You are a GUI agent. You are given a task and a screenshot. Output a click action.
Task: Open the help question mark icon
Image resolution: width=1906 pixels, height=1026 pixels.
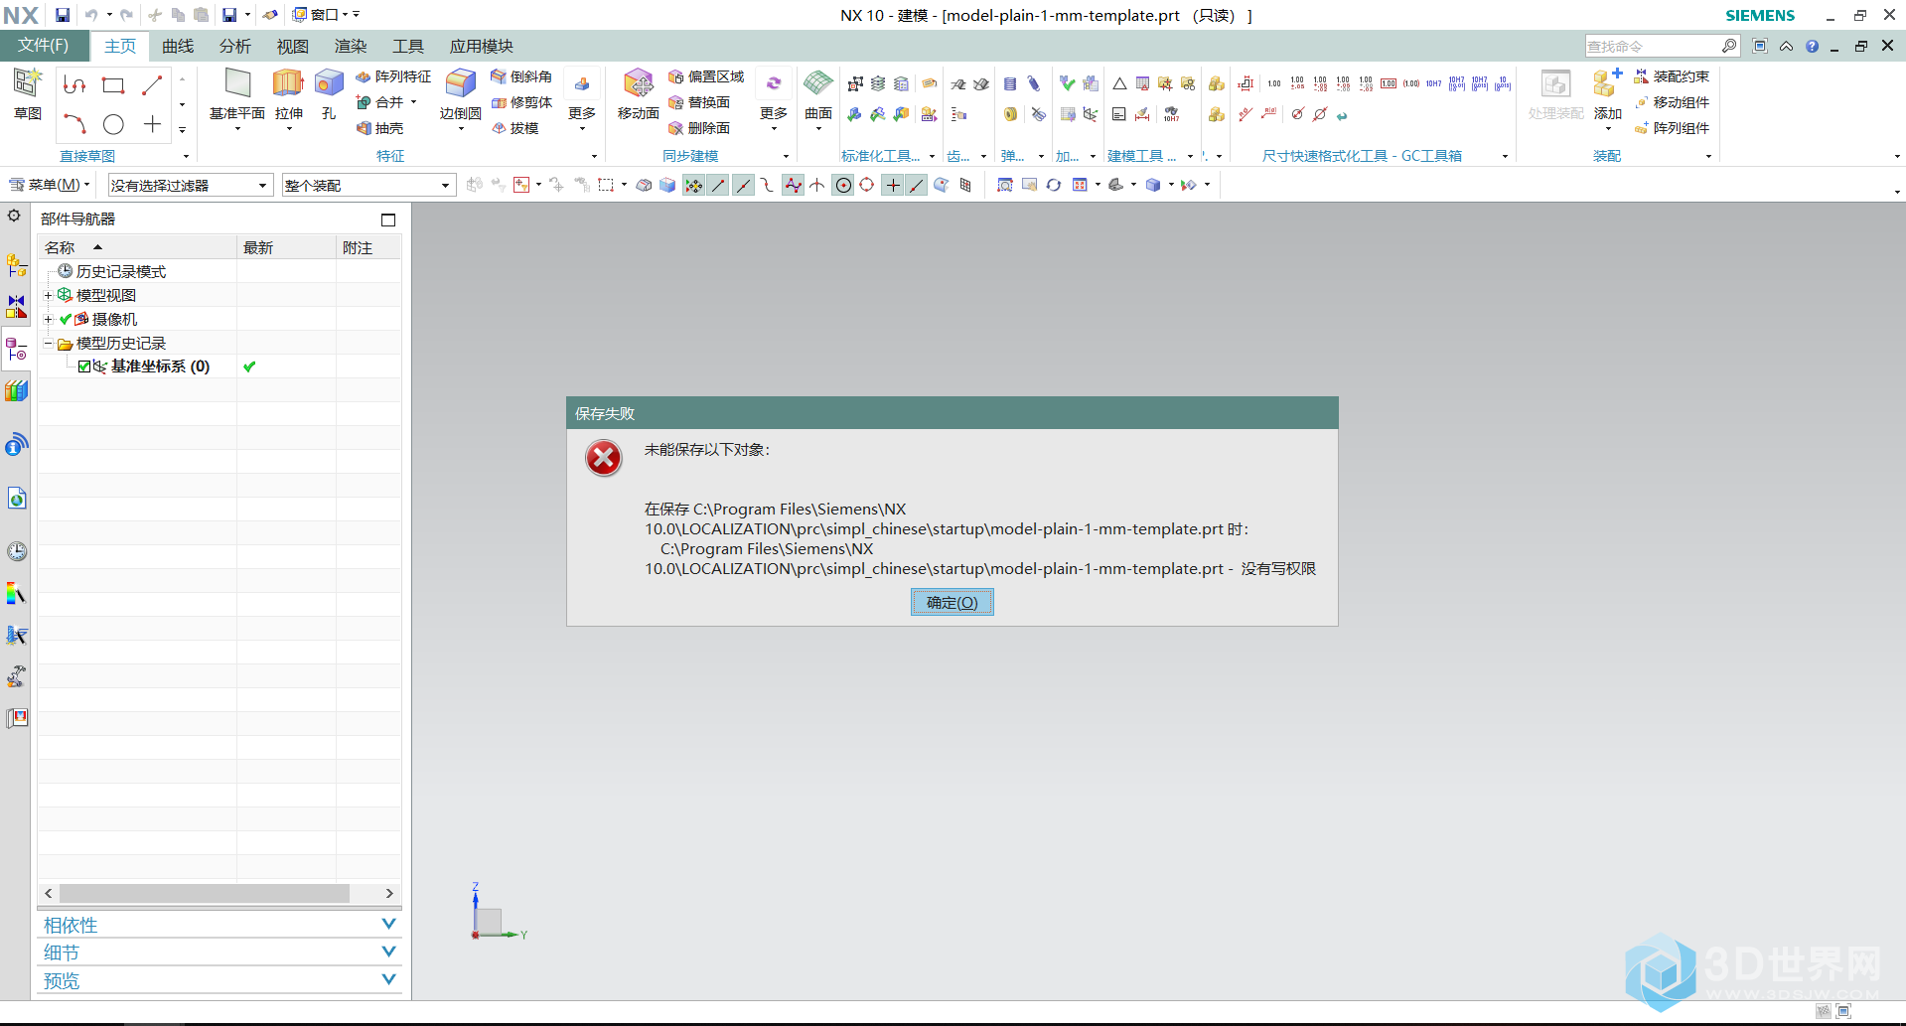(1813, 46)
